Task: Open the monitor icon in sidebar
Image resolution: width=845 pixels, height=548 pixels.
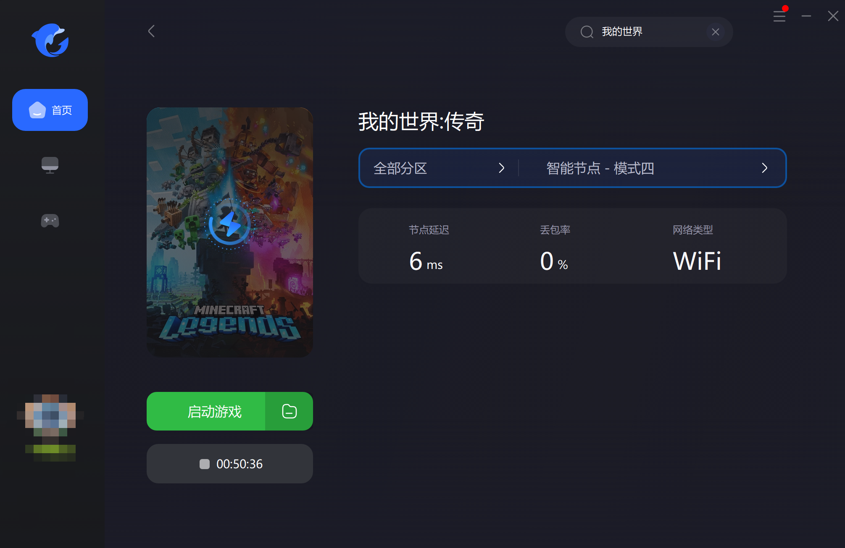Action: (50, 165)
